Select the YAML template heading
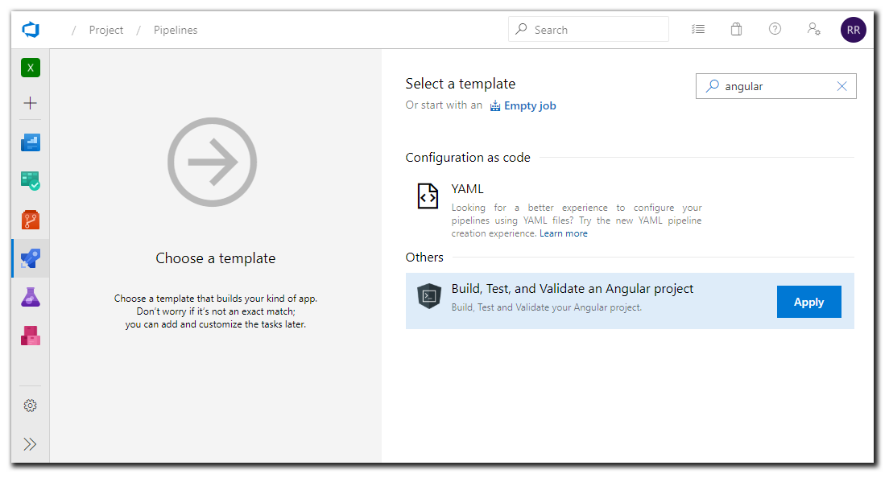This screenshot has width=889, height=478. coord(467,189)
